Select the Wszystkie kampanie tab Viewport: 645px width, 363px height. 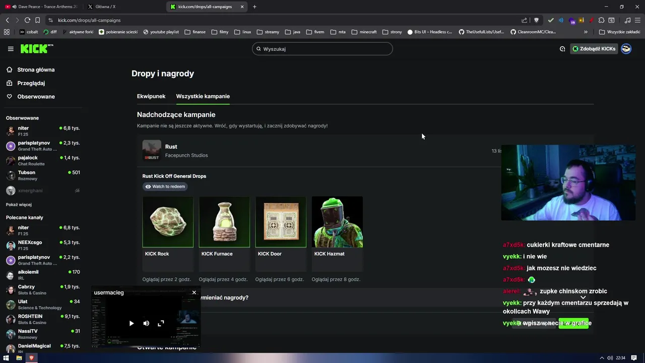click(203, 96)
